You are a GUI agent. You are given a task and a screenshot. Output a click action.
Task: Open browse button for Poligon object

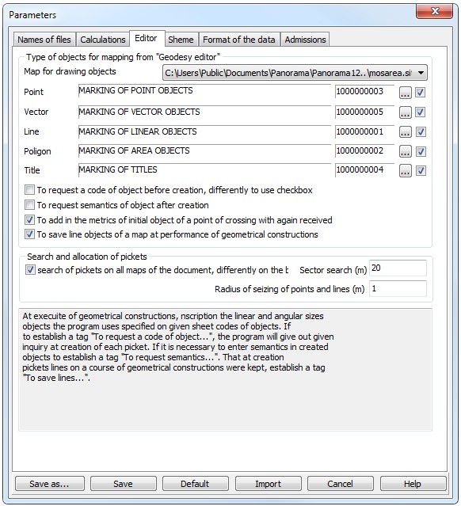tap(405, 151)
